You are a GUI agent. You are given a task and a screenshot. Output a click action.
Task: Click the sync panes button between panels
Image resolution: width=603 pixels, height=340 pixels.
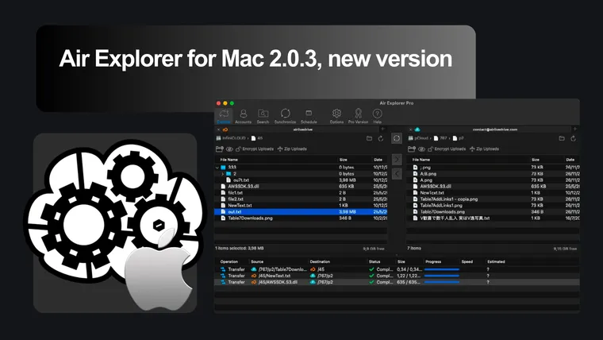click(397, 138)
